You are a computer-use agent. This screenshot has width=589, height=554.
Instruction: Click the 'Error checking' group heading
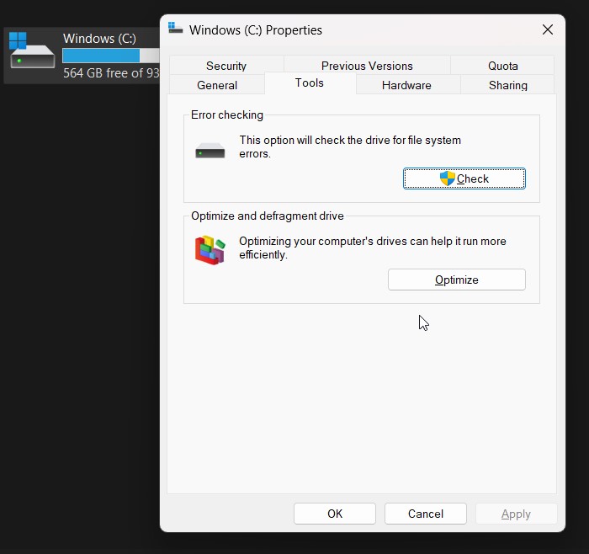tap(227, 115)
